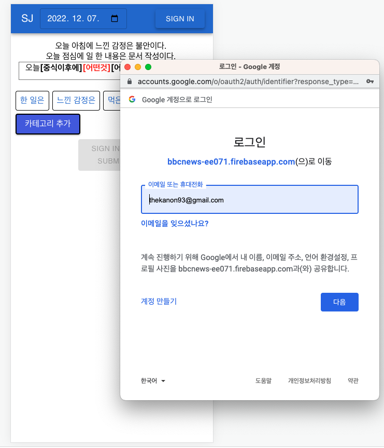Minimize the Google login popup window
The width and height of the screenshot is (384, 448).
138,67
